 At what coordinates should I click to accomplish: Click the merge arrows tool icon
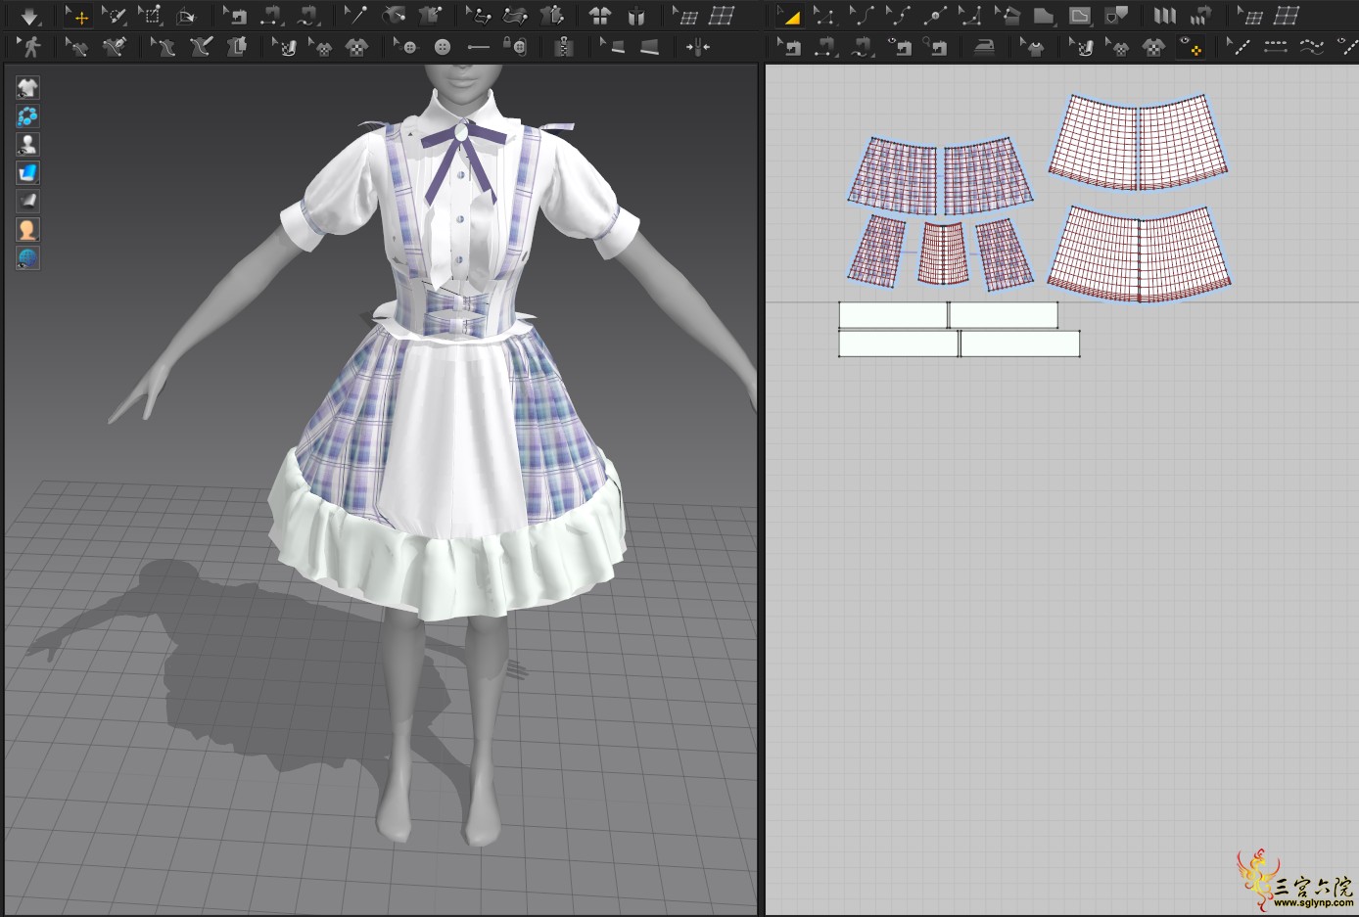697,47
